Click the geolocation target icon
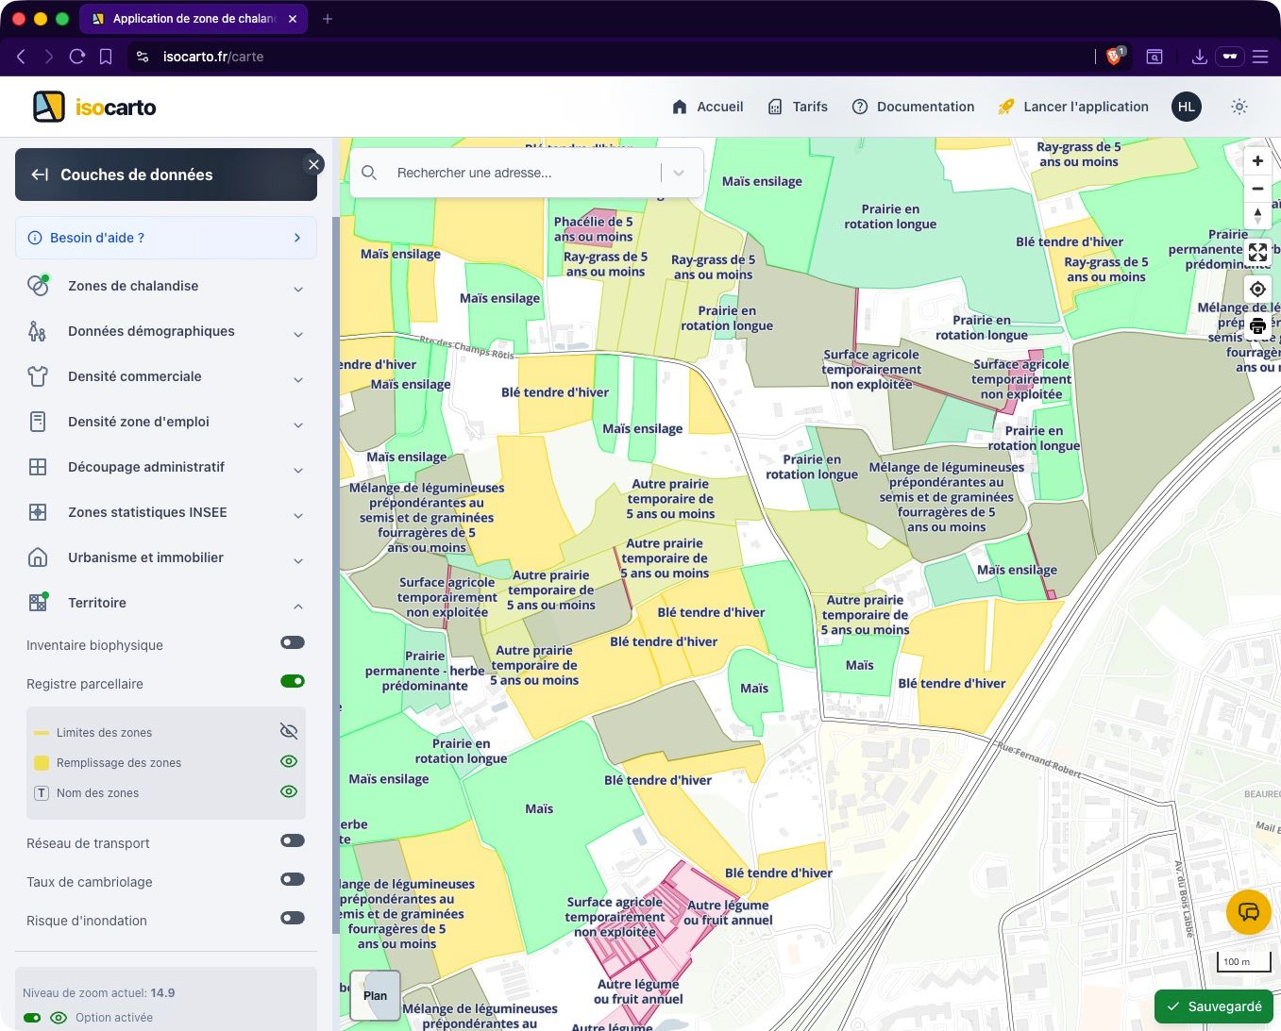The height and width of the screenshot is (1031, 1281). point(1257,290)
